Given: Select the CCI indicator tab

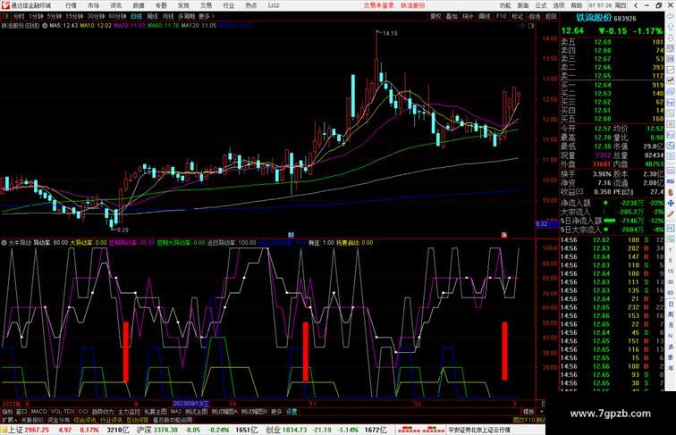Looking at the screenshot, I should click(83, 412).
